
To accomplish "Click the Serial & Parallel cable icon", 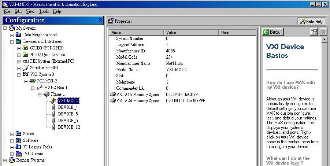I will click(26, 68).
